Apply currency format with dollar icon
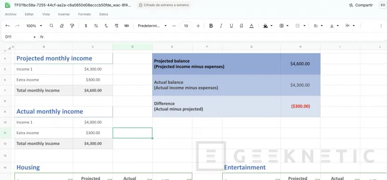This screenshot has width=387, height=180. pos(85,26)
